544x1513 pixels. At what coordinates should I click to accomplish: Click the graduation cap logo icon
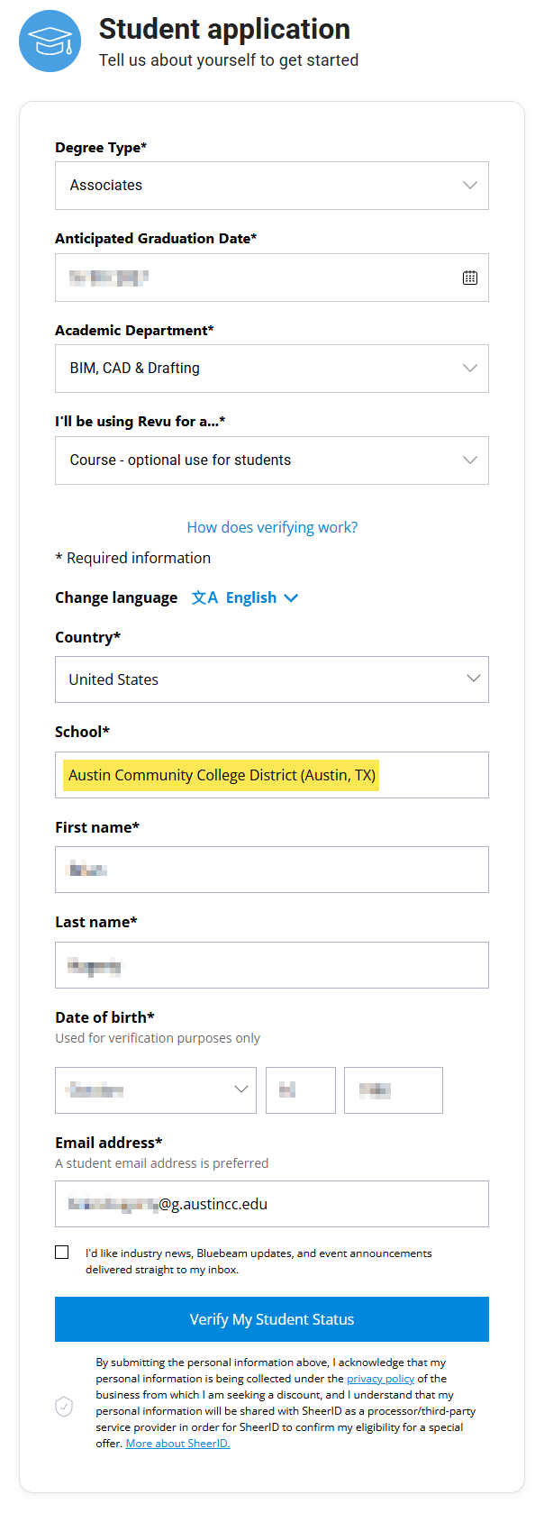pyautogui.click(x=50, y=41)
